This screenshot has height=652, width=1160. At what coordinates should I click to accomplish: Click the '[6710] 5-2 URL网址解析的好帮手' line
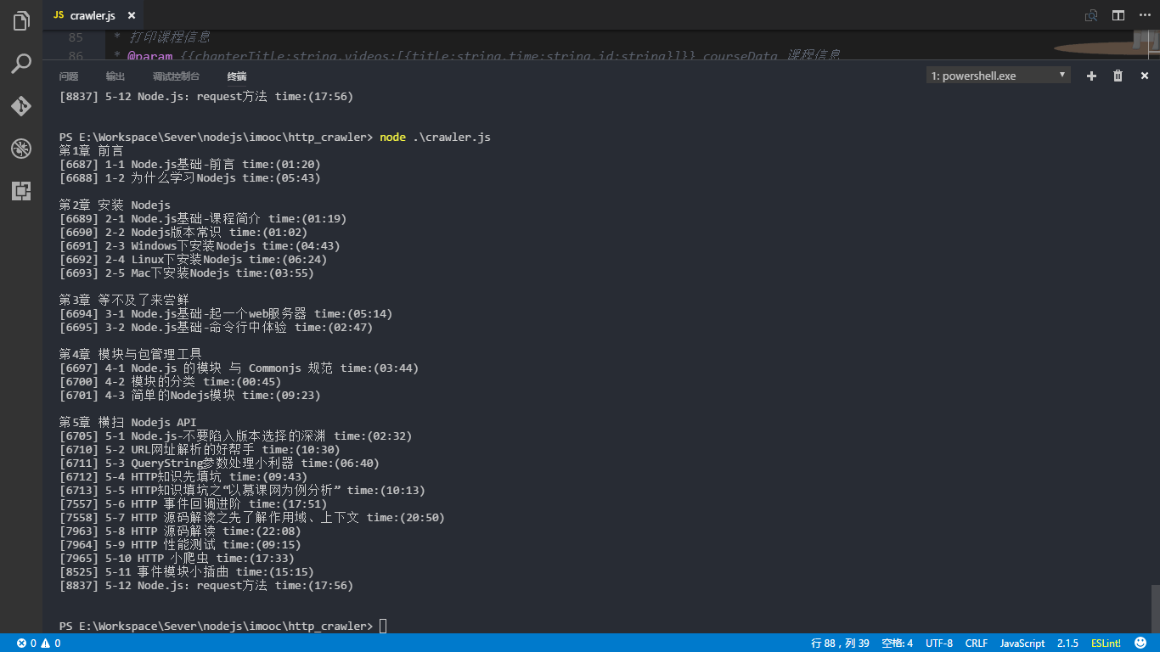(x=200, y=450)
